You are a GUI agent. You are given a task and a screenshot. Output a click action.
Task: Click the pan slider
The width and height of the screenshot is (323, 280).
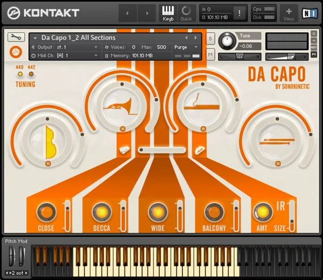coord(240,57)
